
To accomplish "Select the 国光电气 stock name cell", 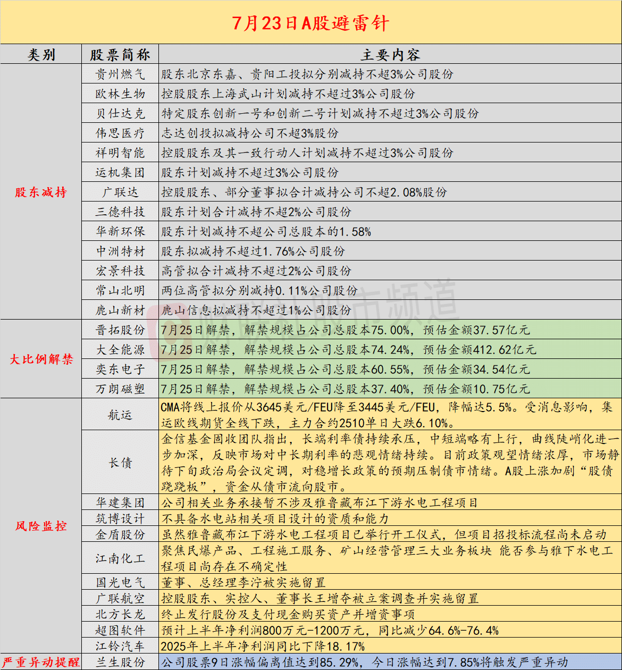I will (x=120, y=582).
